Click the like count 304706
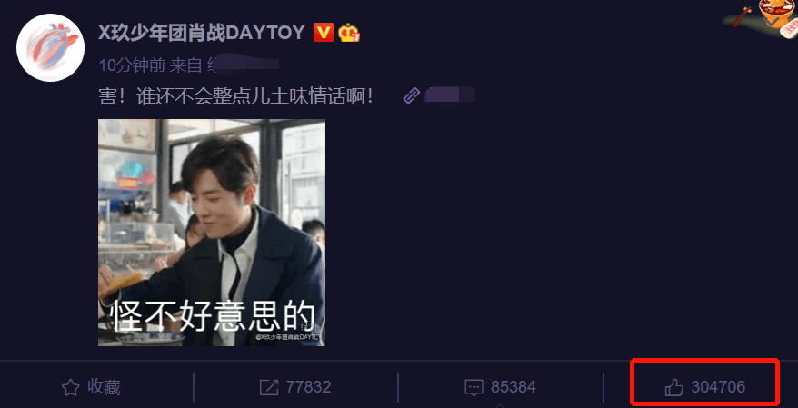 pyautogui.click(x=718, y=388)
